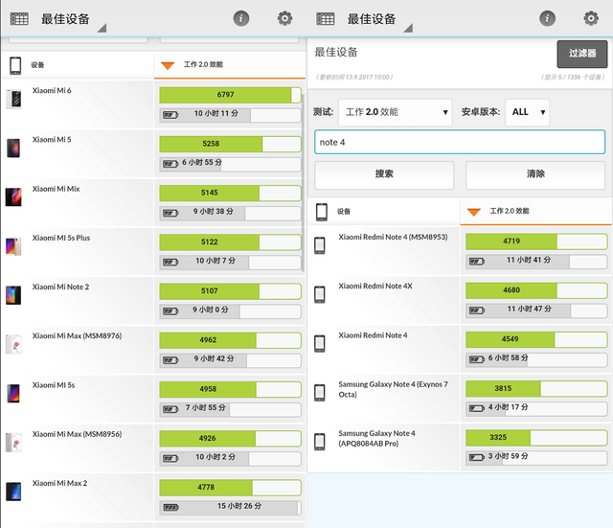Select Xiaomi Mi Mix device name

pyautogui.click(x=56, y=189)
